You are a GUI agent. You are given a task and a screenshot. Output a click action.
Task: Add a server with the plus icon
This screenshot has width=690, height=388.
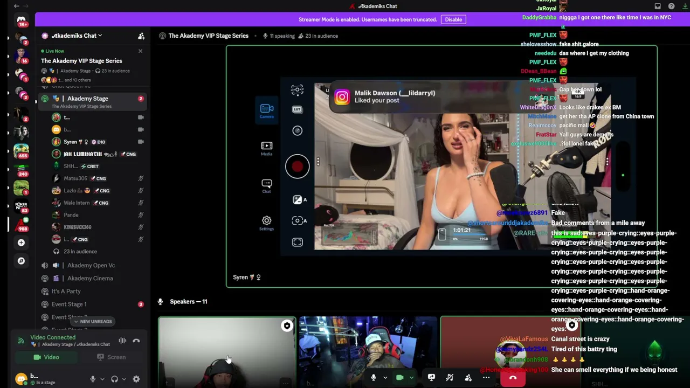point(21,242)
